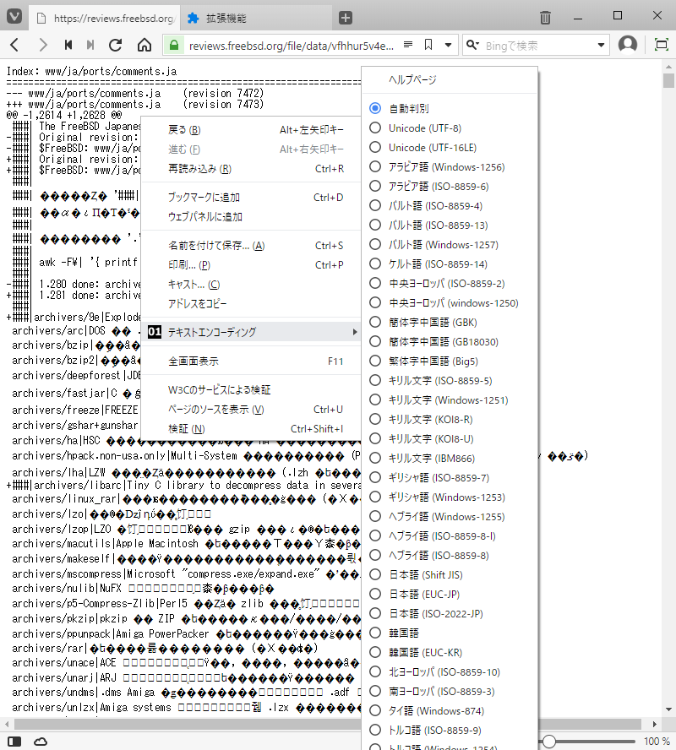676x750 pixels.
Task: Select Unicode (UTF-8) encoding
Action: pos(450,128)
